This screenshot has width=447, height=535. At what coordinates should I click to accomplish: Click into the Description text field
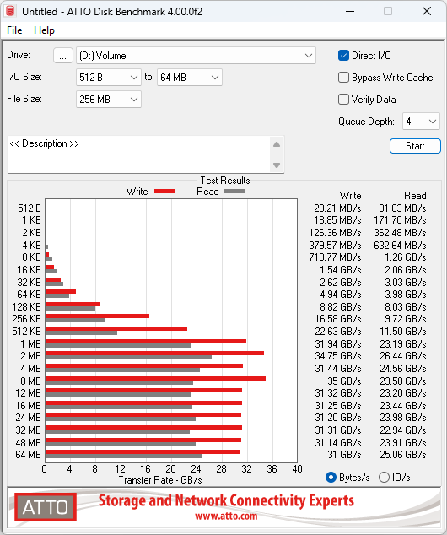click(x=139, y=154)
